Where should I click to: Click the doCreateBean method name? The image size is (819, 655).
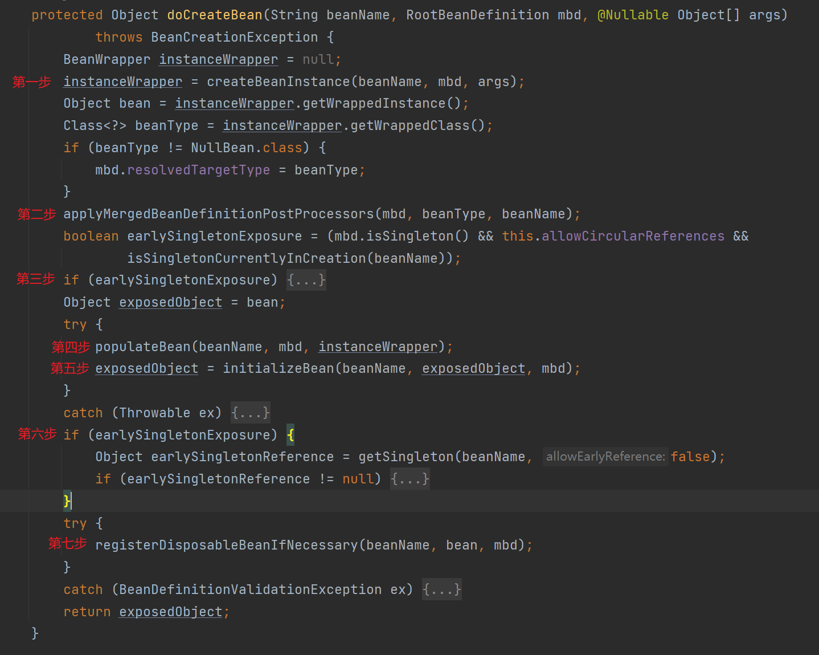tap(215, 15)
